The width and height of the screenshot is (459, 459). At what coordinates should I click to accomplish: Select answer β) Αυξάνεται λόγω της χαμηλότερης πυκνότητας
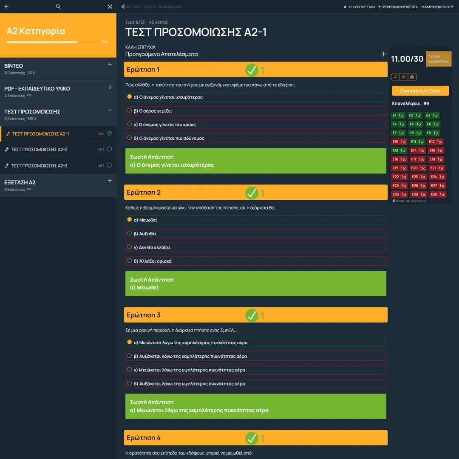(255, 356)
